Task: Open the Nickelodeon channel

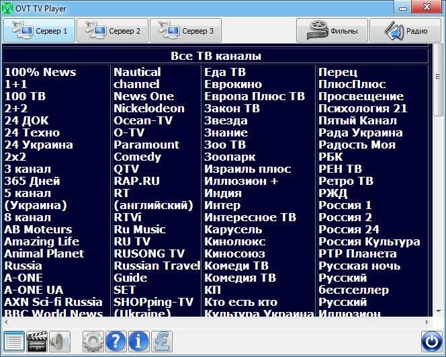Action: pos(149,108)
